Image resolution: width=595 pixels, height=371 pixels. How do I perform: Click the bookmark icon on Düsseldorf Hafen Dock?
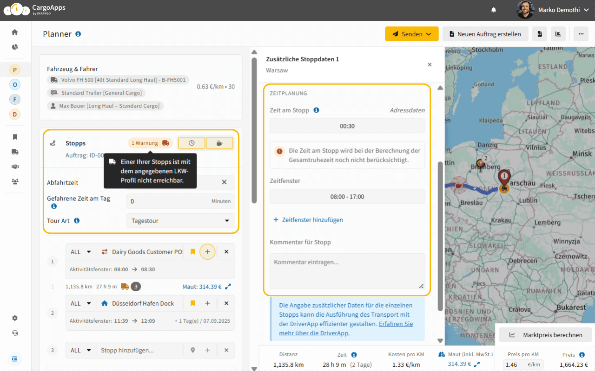(x=192, y=303)
